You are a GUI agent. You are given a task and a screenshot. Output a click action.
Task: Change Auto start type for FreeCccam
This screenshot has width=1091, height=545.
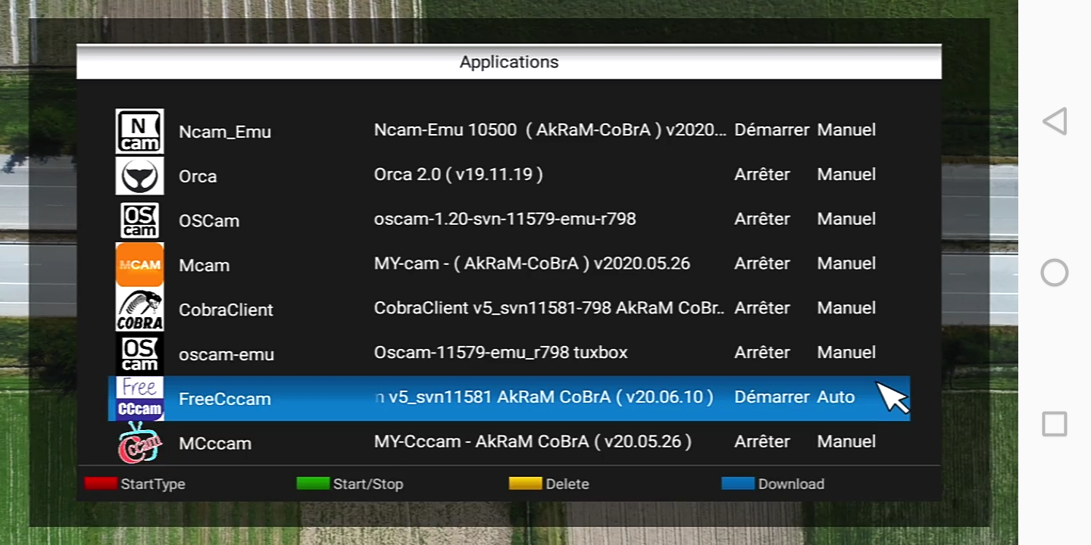tap(836, 397)
